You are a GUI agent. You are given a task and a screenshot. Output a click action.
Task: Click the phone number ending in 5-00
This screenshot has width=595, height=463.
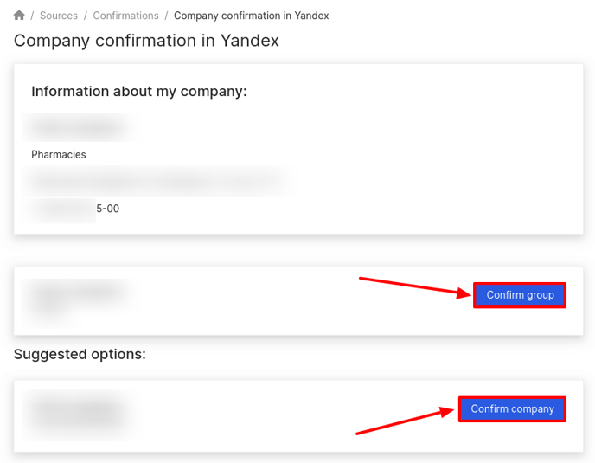click(x=72, y=209)
